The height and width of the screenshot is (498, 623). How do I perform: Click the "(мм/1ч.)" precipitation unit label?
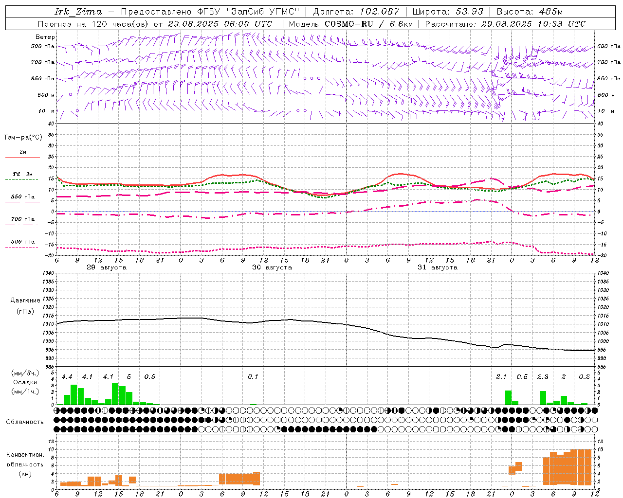pos(25,391)
